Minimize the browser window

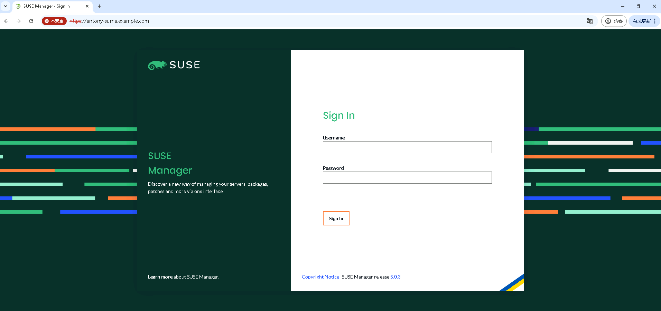[x=623, y=6]
